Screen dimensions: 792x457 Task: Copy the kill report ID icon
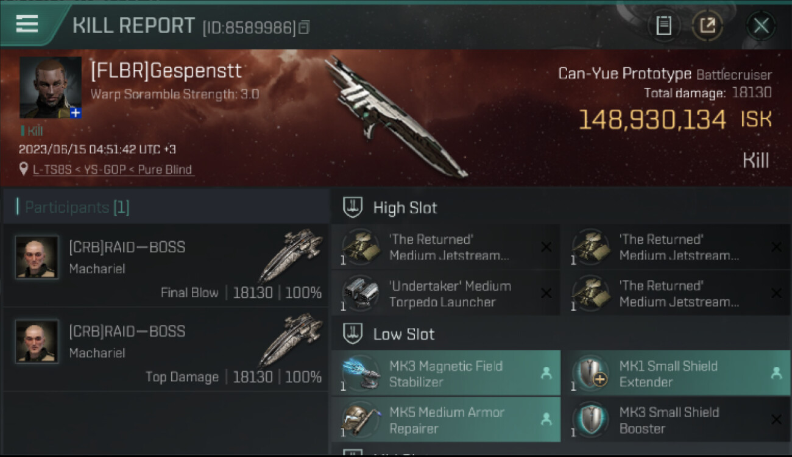[x=304, y=27]
